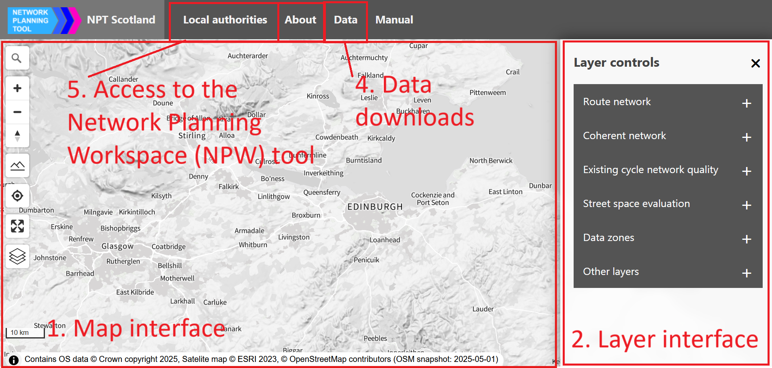Open the About page
Image resolution: width=772 pixels, height=368 pixels.
tap(300, 20)
